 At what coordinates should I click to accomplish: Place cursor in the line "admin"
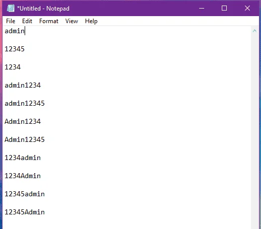coord(15,31)
